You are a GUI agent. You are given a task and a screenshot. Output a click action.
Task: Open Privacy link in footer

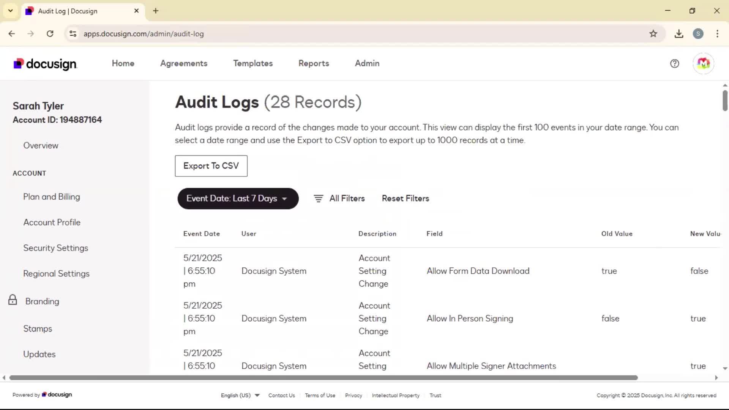(353, 395)
